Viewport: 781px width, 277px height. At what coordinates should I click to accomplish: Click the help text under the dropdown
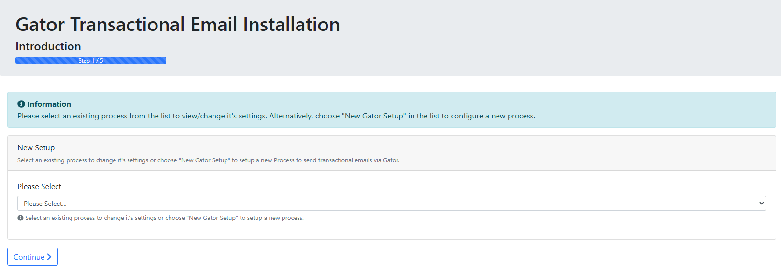click(x=164, y=218)
